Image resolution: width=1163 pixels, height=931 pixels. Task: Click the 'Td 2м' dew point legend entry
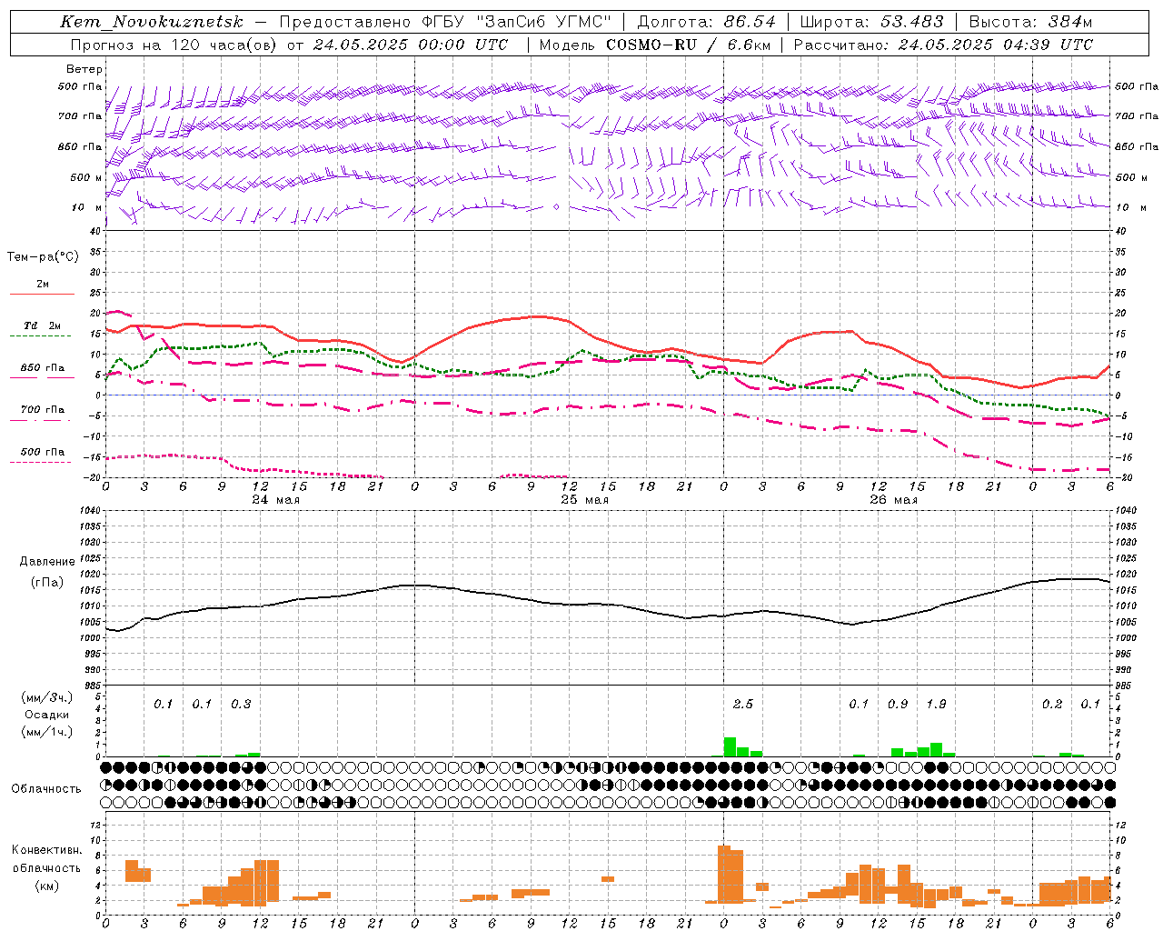click(x=43, y=325)
